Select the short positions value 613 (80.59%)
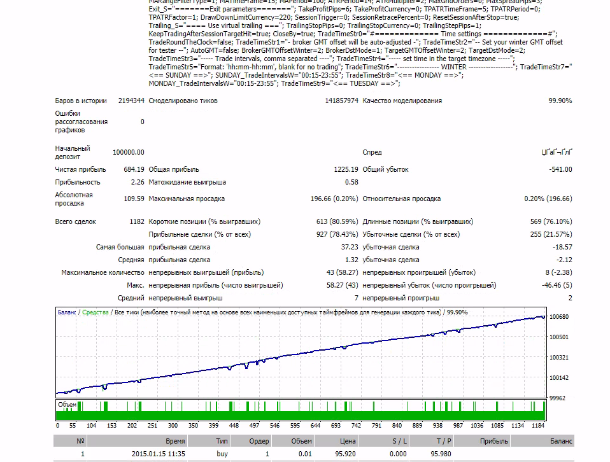Screen dimensions: 610x462 (x=337, y=221)
